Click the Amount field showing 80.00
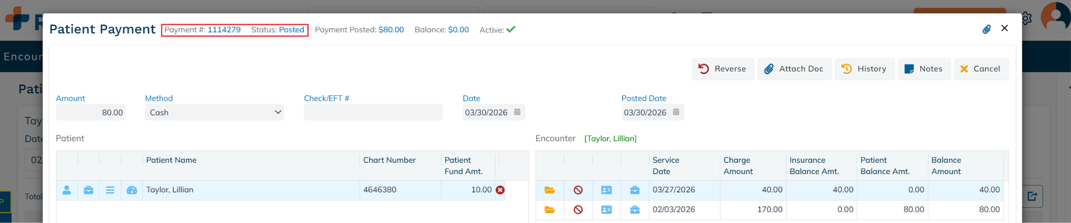1071x223 pixels. pyautogui.click(x=90, y=113)
